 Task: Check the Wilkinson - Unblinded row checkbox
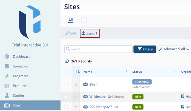click(x=66, y=96)
